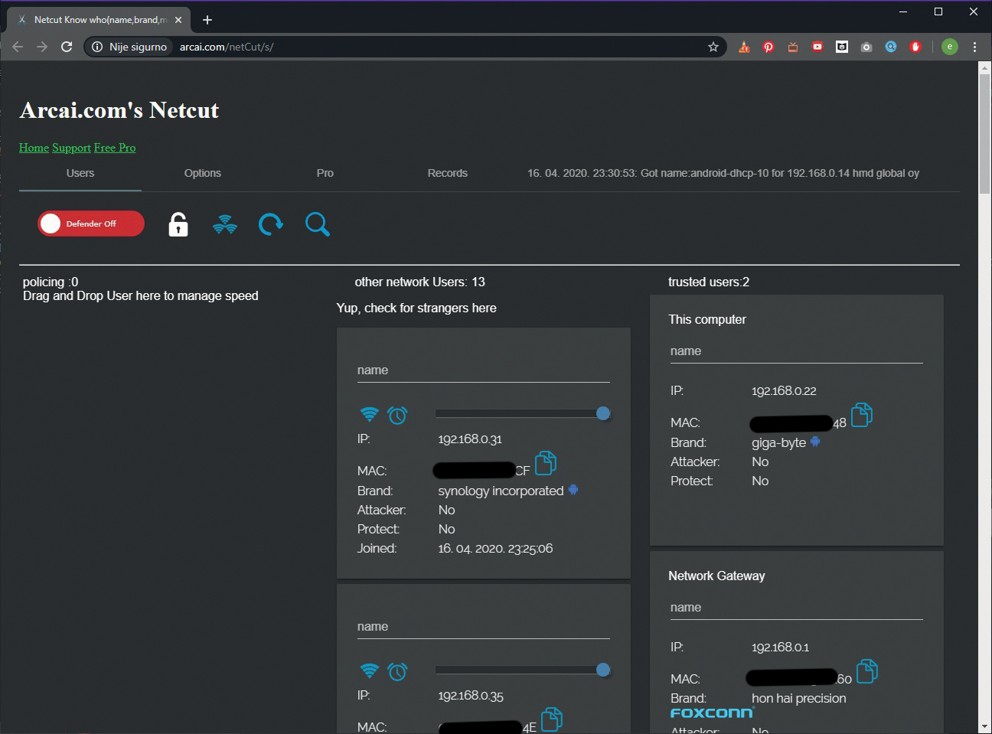992x734 pixels.
Task: Click the red hand adblock extension icon
Action: tap(915, 47)
